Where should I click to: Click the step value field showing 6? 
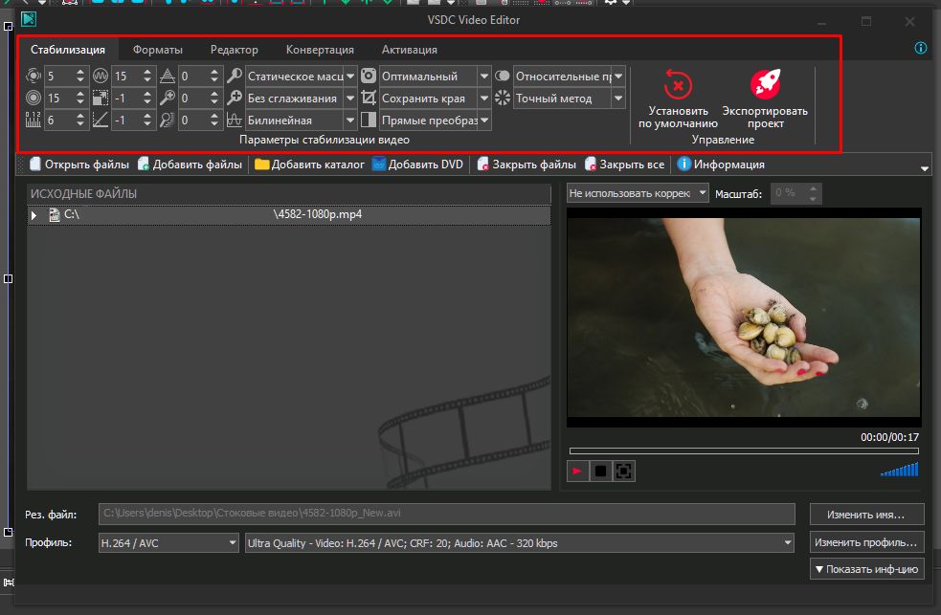[x=59, y=120]
